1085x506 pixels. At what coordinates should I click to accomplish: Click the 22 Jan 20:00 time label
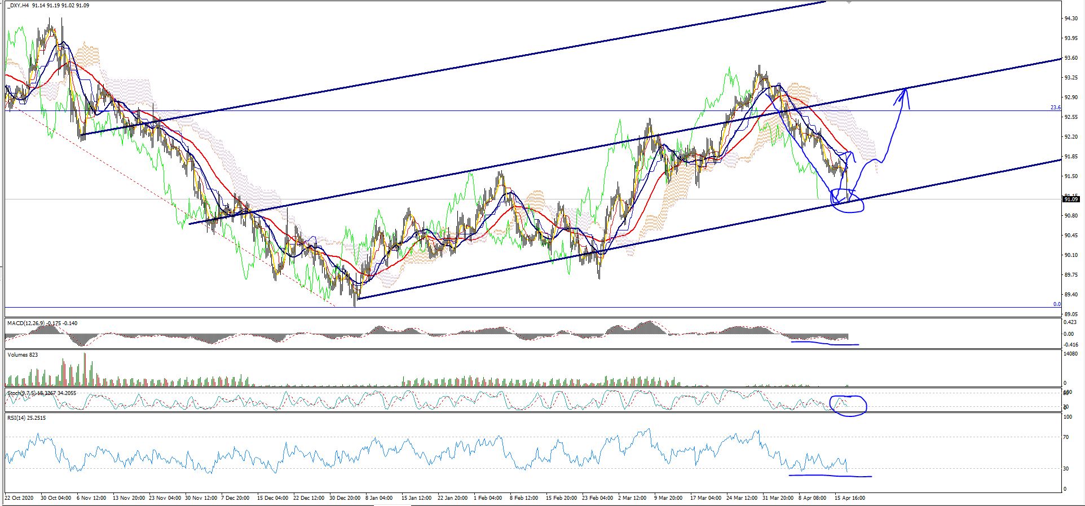pos(453,499)
